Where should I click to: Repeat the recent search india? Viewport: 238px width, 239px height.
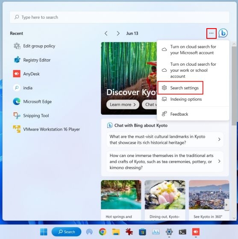23,88
